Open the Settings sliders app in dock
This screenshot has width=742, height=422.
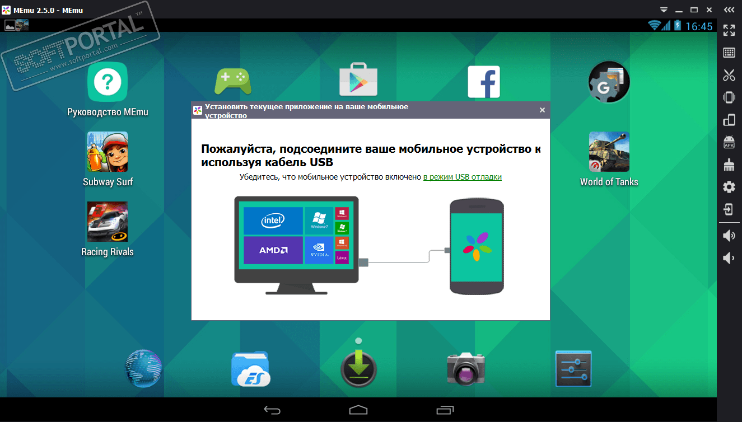click(573, 368)
